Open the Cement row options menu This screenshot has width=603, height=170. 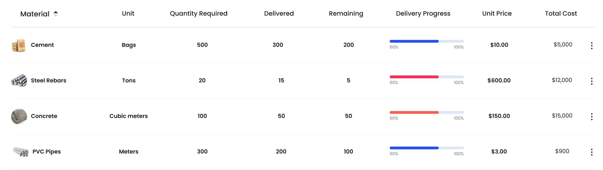[x=591, y=46]
